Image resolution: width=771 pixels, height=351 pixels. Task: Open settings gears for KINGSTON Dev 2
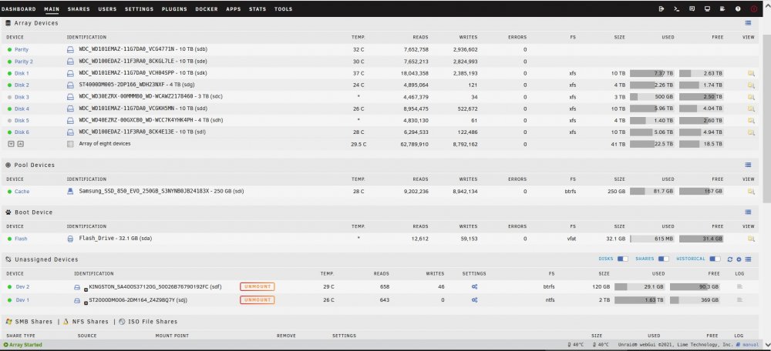[x=474, y=286]
